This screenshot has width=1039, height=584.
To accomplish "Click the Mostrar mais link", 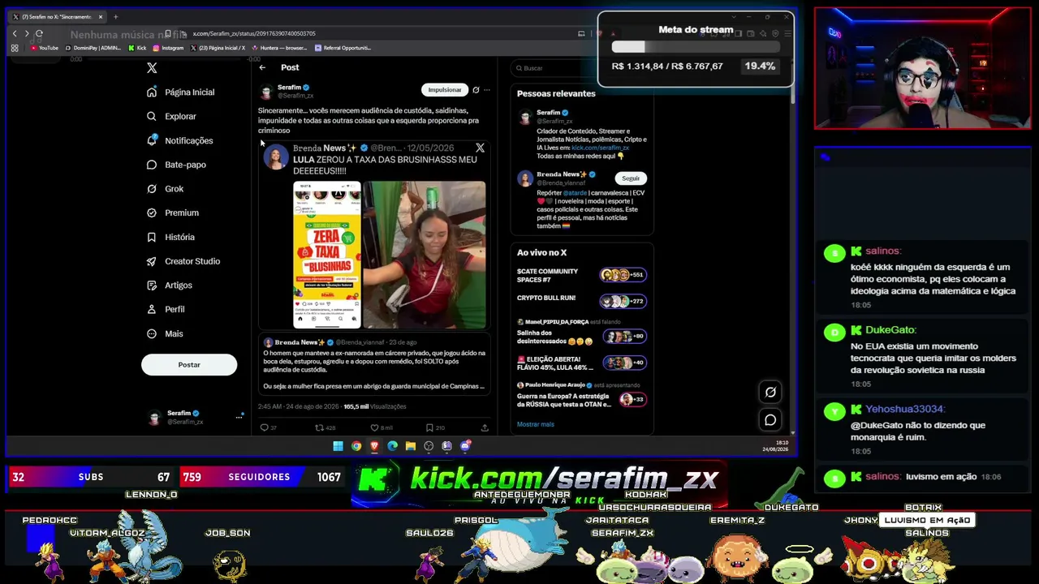I will tap(536, 424).
